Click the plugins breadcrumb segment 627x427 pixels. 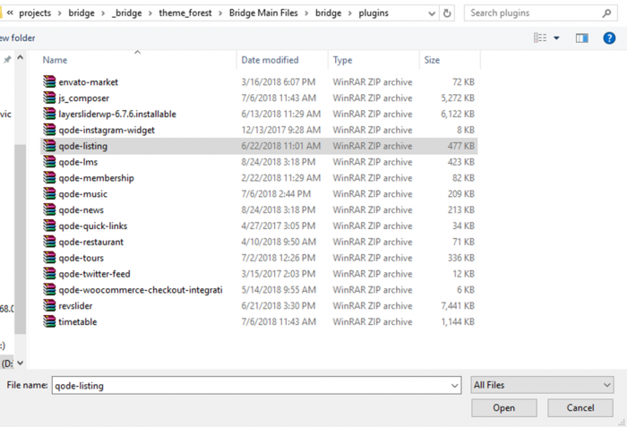pyautogui.click(x=374, y=13)
